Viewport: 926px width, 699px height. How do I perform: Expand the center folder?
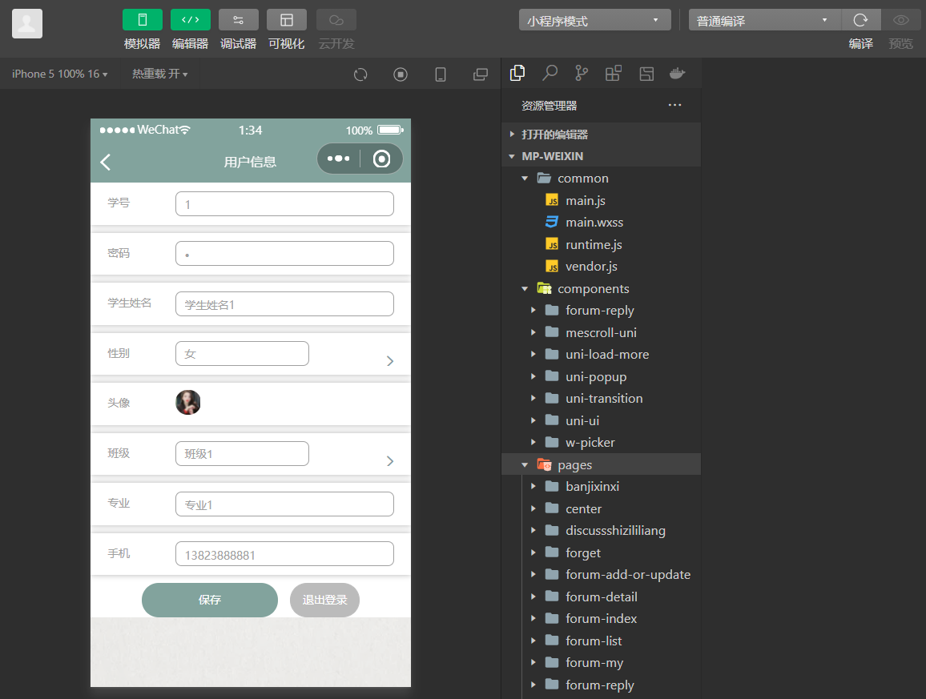pos(602,508)
